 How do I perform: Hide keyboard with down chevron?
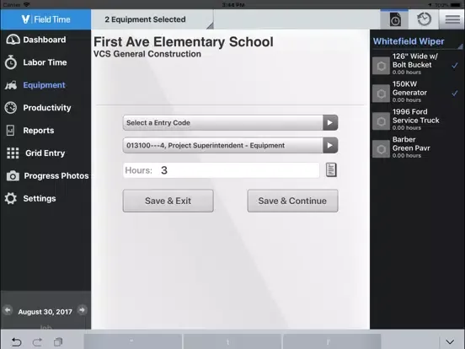(450, 342)
